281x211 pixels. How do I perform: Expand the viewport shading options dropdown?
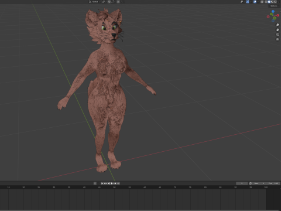(278, 2)
